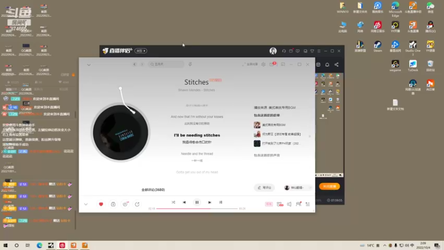Select lyric line 'Needle and the thread'

coord(197,154)
